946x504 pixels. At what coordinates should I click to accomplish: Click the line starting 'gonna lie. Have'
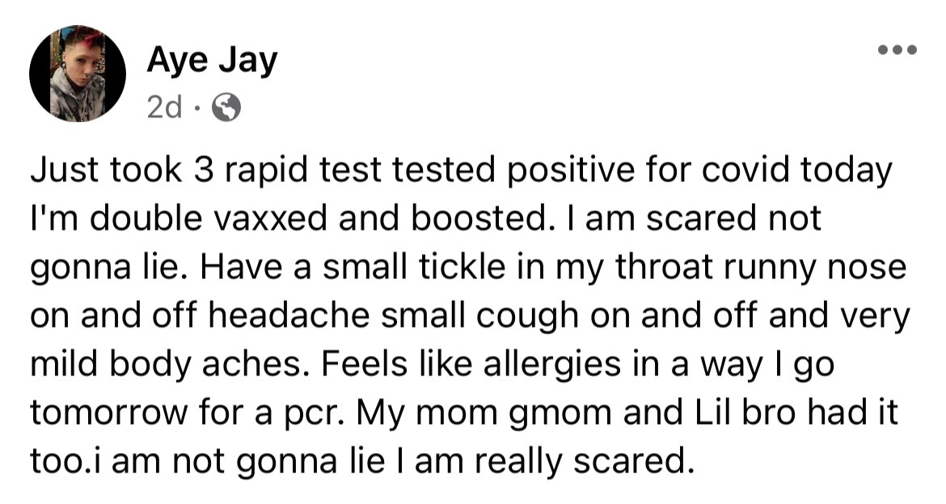(x=468, y=267)
